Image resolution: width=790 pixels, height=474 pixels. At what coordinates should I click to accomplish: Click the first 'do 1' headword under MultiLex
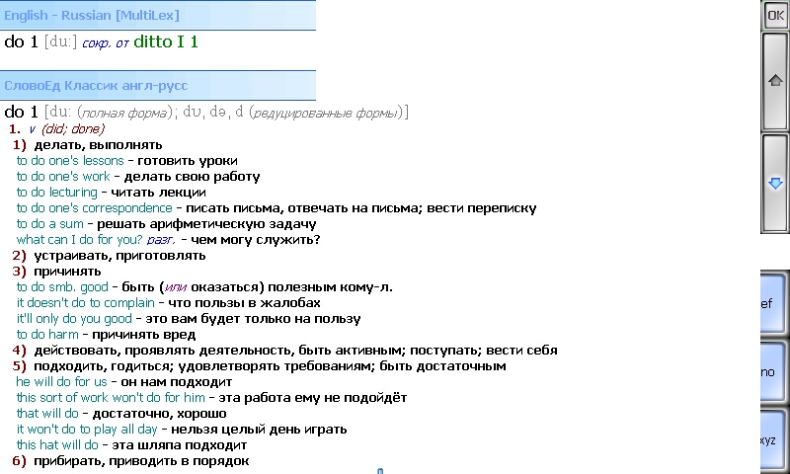[21, 41]
